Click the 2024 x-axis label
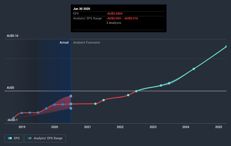 coord(186,127)
